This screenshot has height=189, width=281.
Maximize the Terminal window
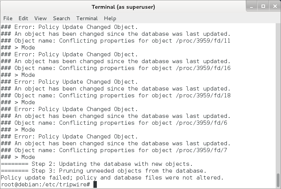click(x=263, y=6)
